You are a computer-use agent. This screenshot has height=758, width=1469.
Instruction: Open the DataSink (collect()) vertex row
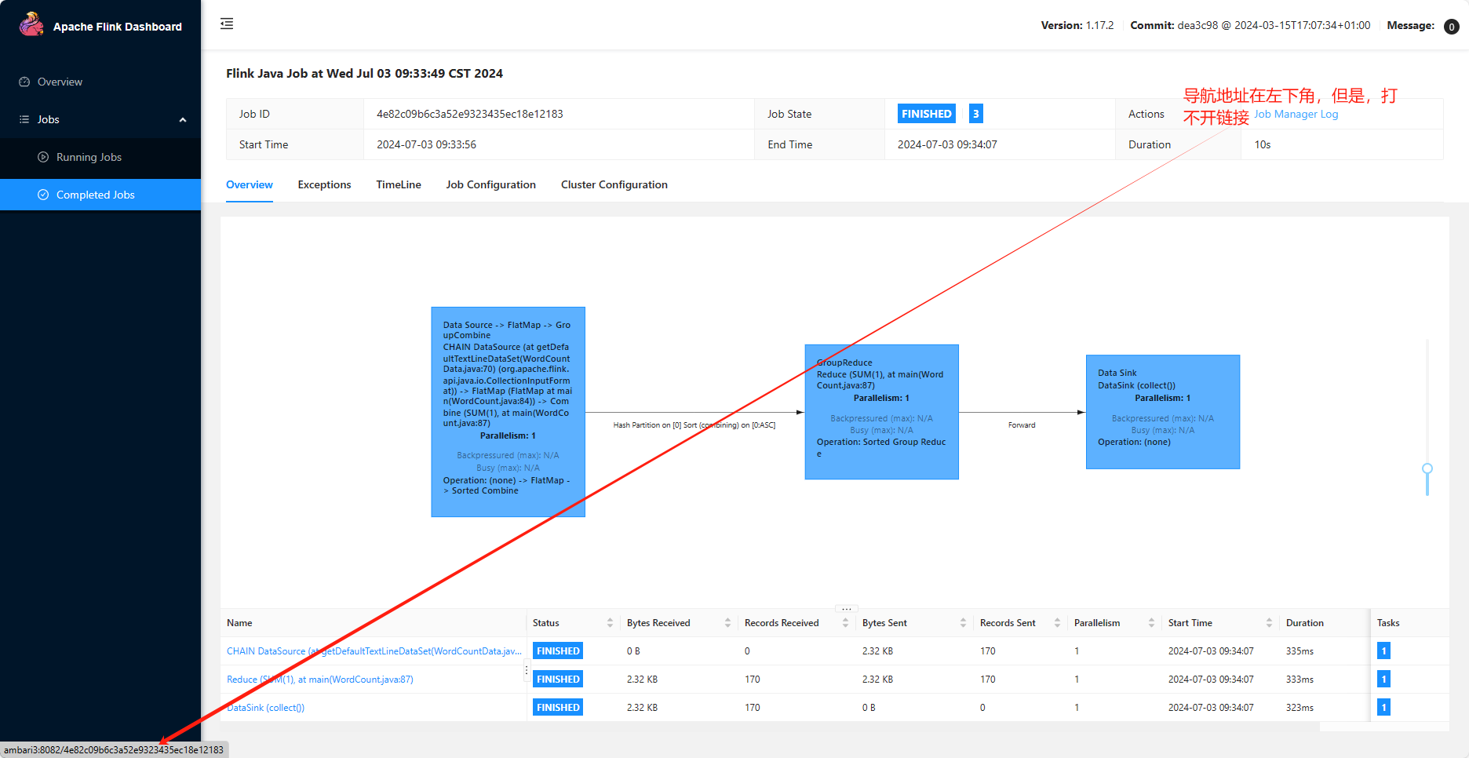click(x=265, y=708)
